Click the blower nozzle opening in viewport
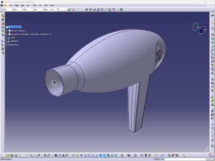 pos(54,83)
